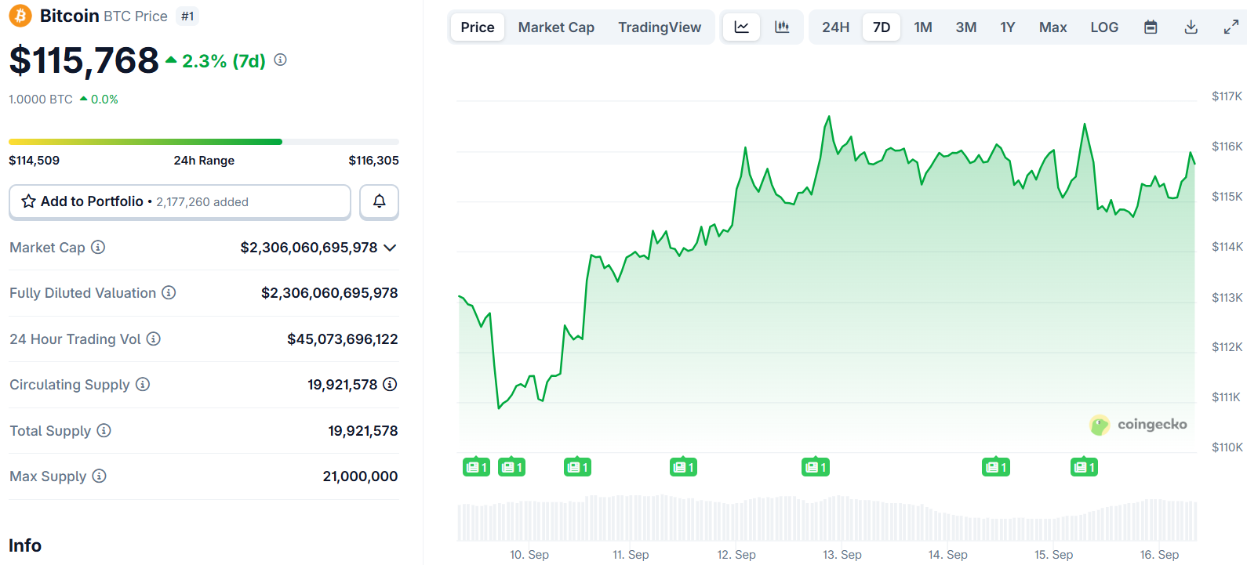Open Max Supply info icon

click(x=99, y=476)
